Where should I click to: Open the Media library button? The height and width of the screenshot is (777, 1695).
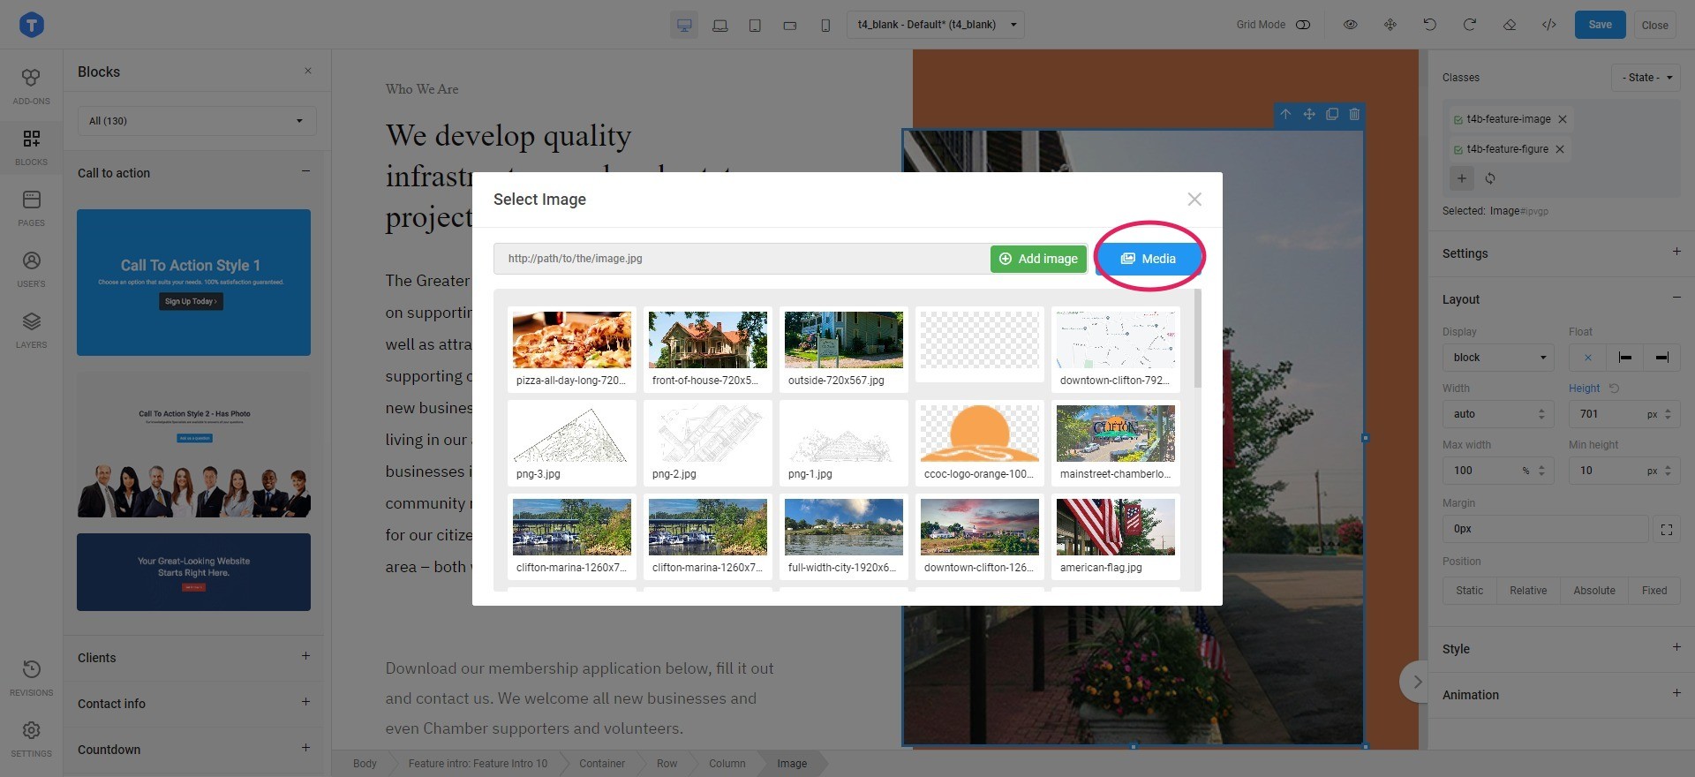tap(1148, 259)
